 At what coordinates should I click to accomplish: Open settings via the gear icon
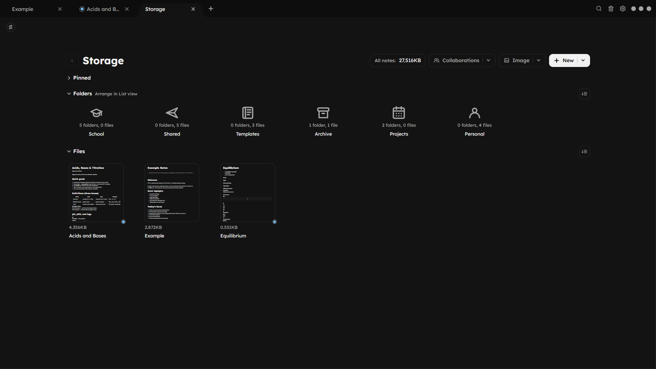coord(623,9)
